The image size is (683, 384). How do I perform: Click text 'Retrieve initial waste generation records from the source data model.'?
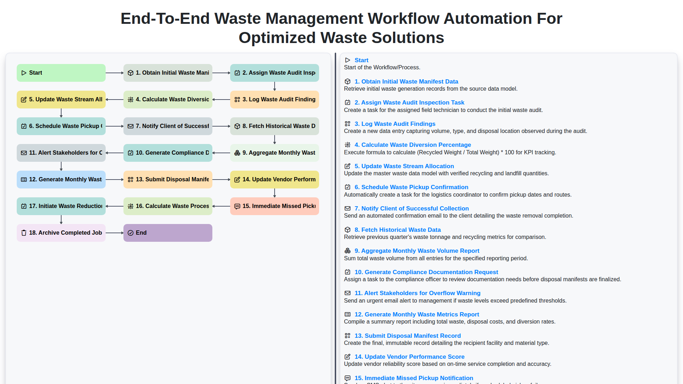431,89
